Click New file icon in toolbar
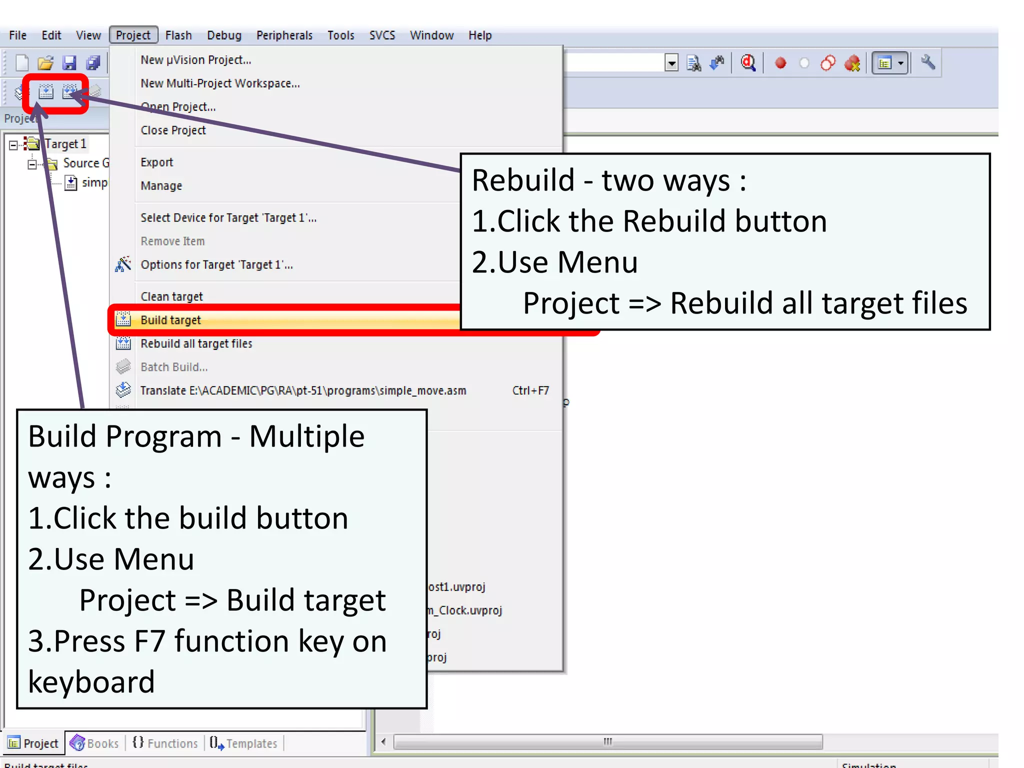The image size is (1024, 768). 22,63
